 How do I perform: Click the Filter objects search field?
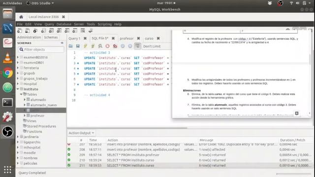41,49
